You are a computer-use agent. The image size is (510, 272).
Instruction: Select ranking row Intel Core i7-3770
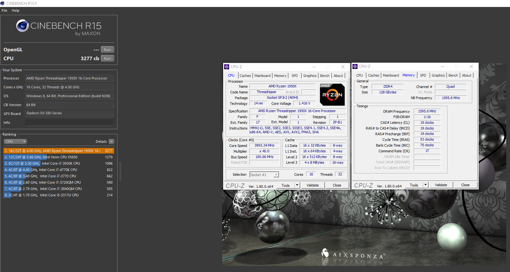click(x=59, y=176)
